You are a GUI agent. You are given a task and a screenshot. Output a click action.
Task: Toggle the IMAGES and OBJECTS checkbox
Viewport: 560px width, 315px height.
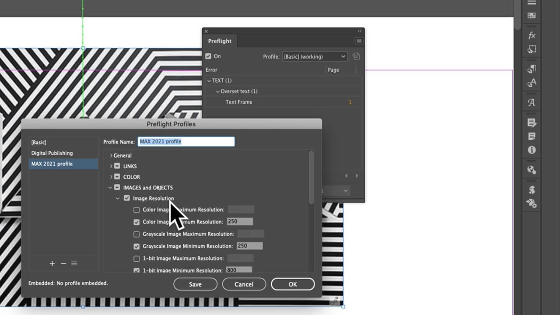117,188
